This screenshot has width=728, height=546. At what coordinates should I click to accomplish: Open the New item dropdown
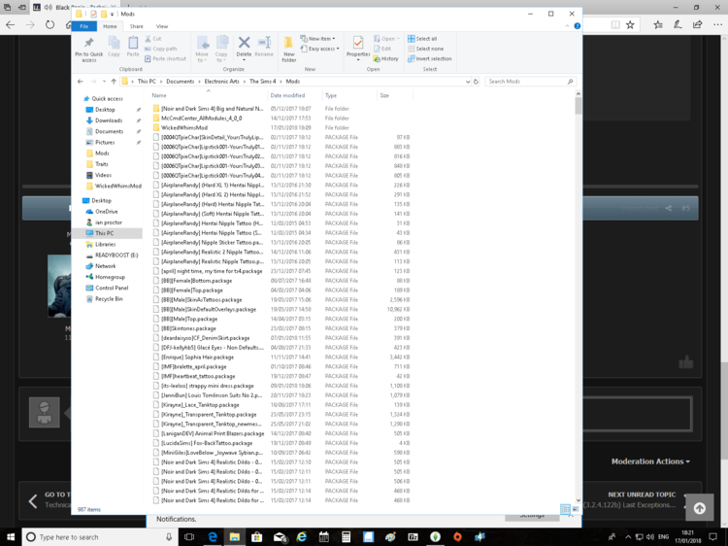point(317,39)
